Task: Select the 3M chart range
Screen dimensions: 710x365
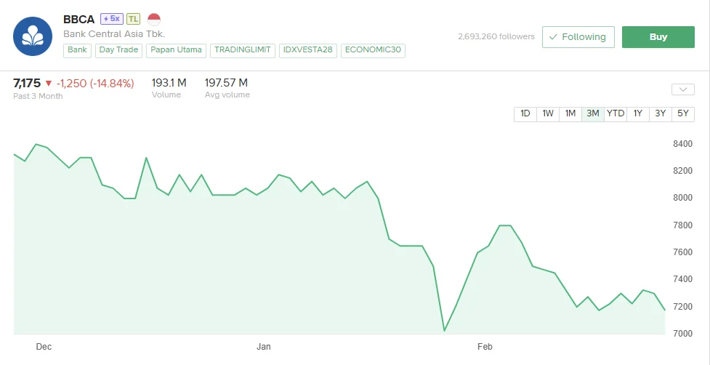Action: pyautogui.click(x=593, y=113)
